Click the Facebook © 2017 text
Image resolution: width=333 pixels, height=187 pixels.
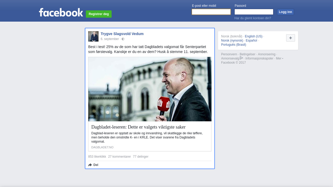coord(233,63)
